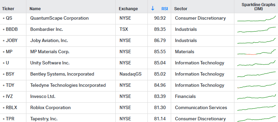Click Industrials sector for Joby Aviation
Viewport: 278px width, 122px height.
point(186,40)
